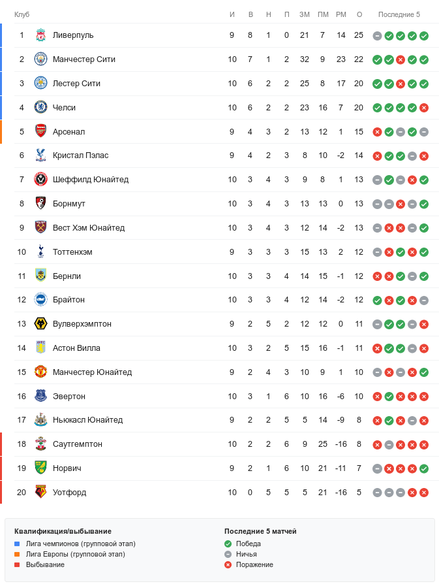The image size is (439, 586).
Task: Click the Клуб column header
Action: point(22,14)
